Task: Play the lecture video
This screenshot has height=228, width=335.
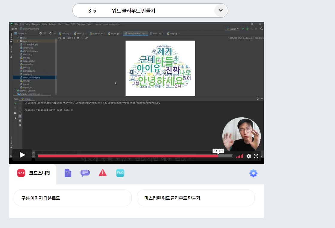Action: tap(22, 155)
